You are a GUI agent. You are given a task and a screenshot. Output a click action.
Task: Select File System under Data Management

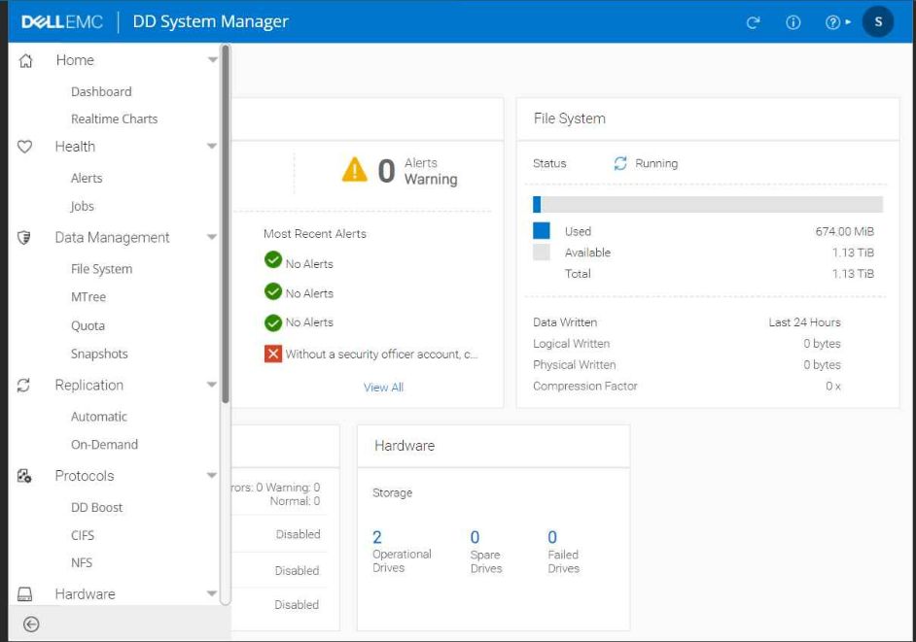(102, 269)
